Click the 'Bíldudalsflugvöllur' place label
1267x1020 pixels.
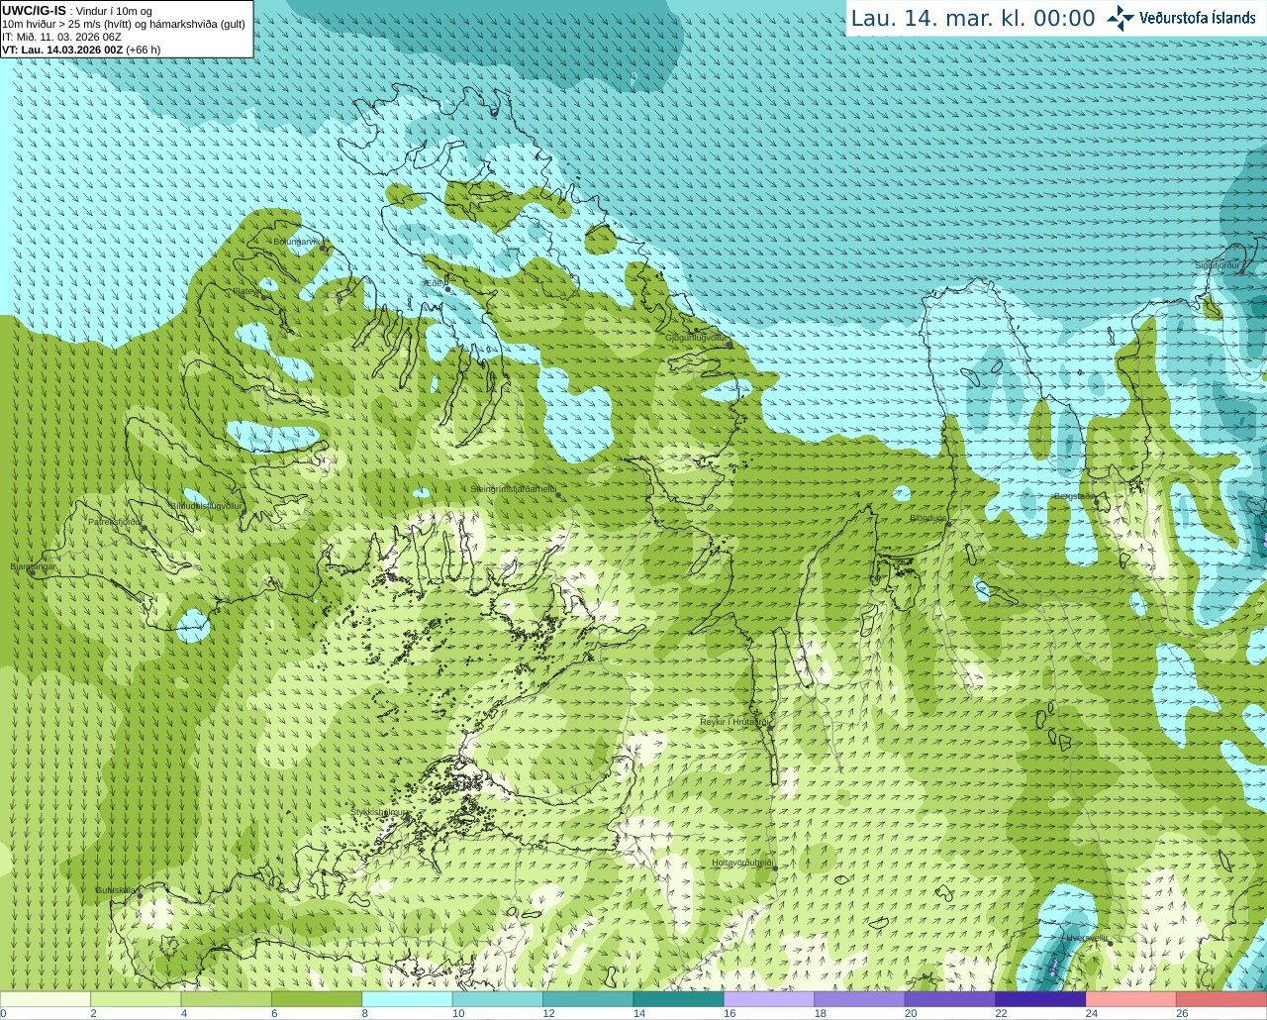coord(206,505)
